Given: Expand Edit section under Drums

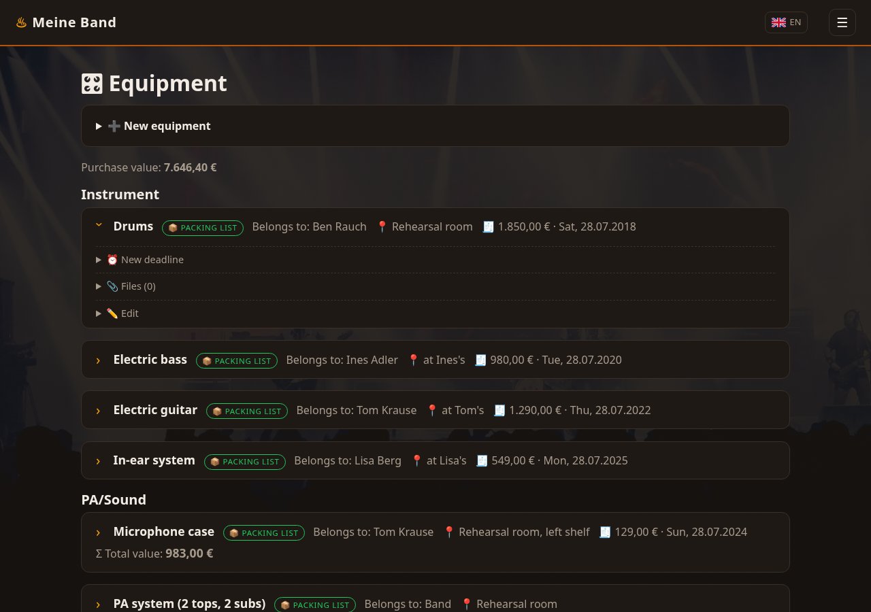Looking at the screenshot, I should click(435, 313).
